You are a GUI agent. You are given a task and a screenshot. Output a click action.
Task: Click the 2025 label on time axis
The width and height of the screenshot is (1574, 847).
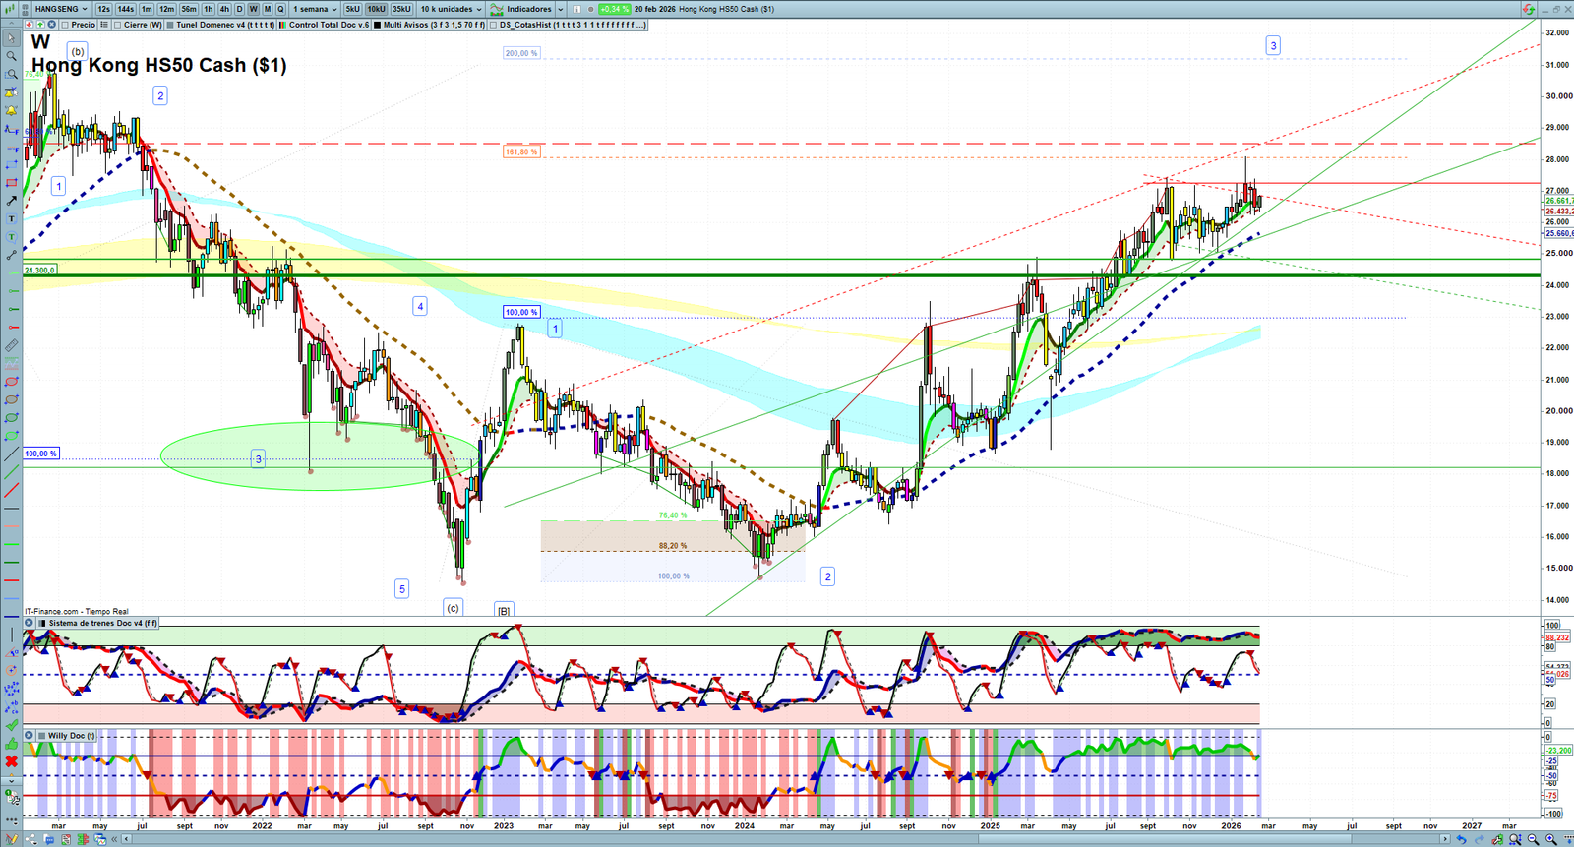pyautogui.click(x=990, y=826)
